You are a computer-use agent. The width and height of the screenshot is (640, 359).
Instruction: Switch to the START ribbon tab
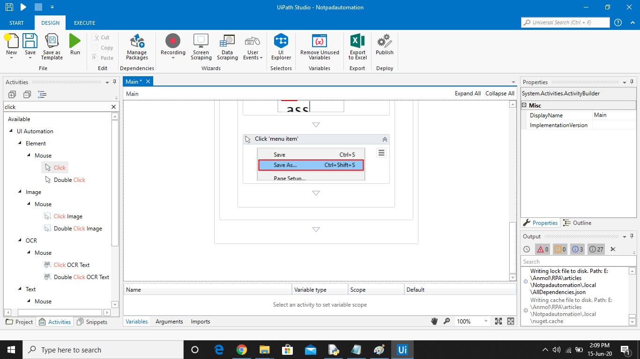click(16, 23)
